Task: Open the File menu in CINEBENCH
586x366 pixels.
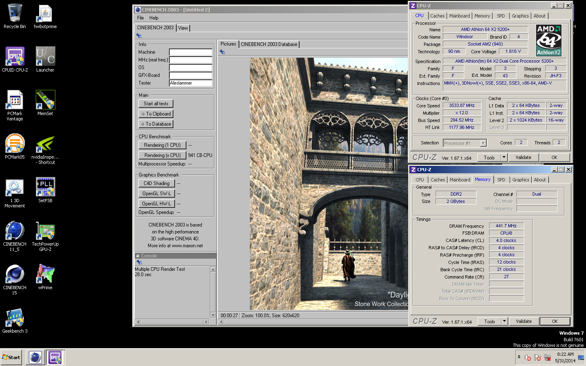Action: pos(140,18)
